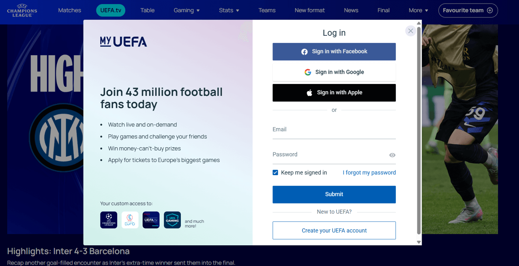The height and width of the screenshot is (266, 519).
Task: Click the UEFA Gaming access icon
Action: pyautogui.click(x=172, y=219)
